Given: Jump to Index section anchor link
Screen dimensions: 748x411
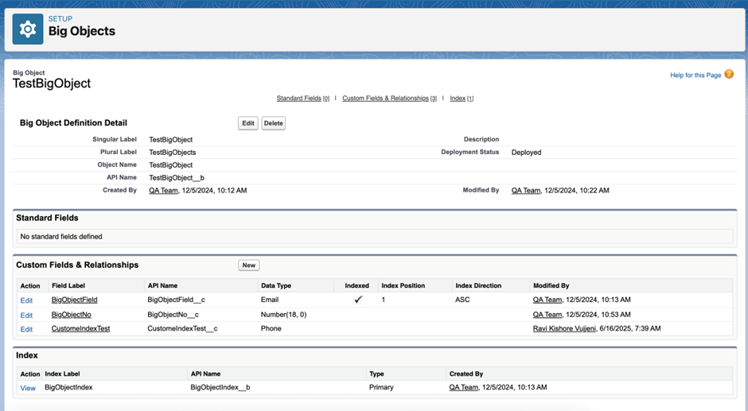Looking at the screenshot, I should pos(458,99).
